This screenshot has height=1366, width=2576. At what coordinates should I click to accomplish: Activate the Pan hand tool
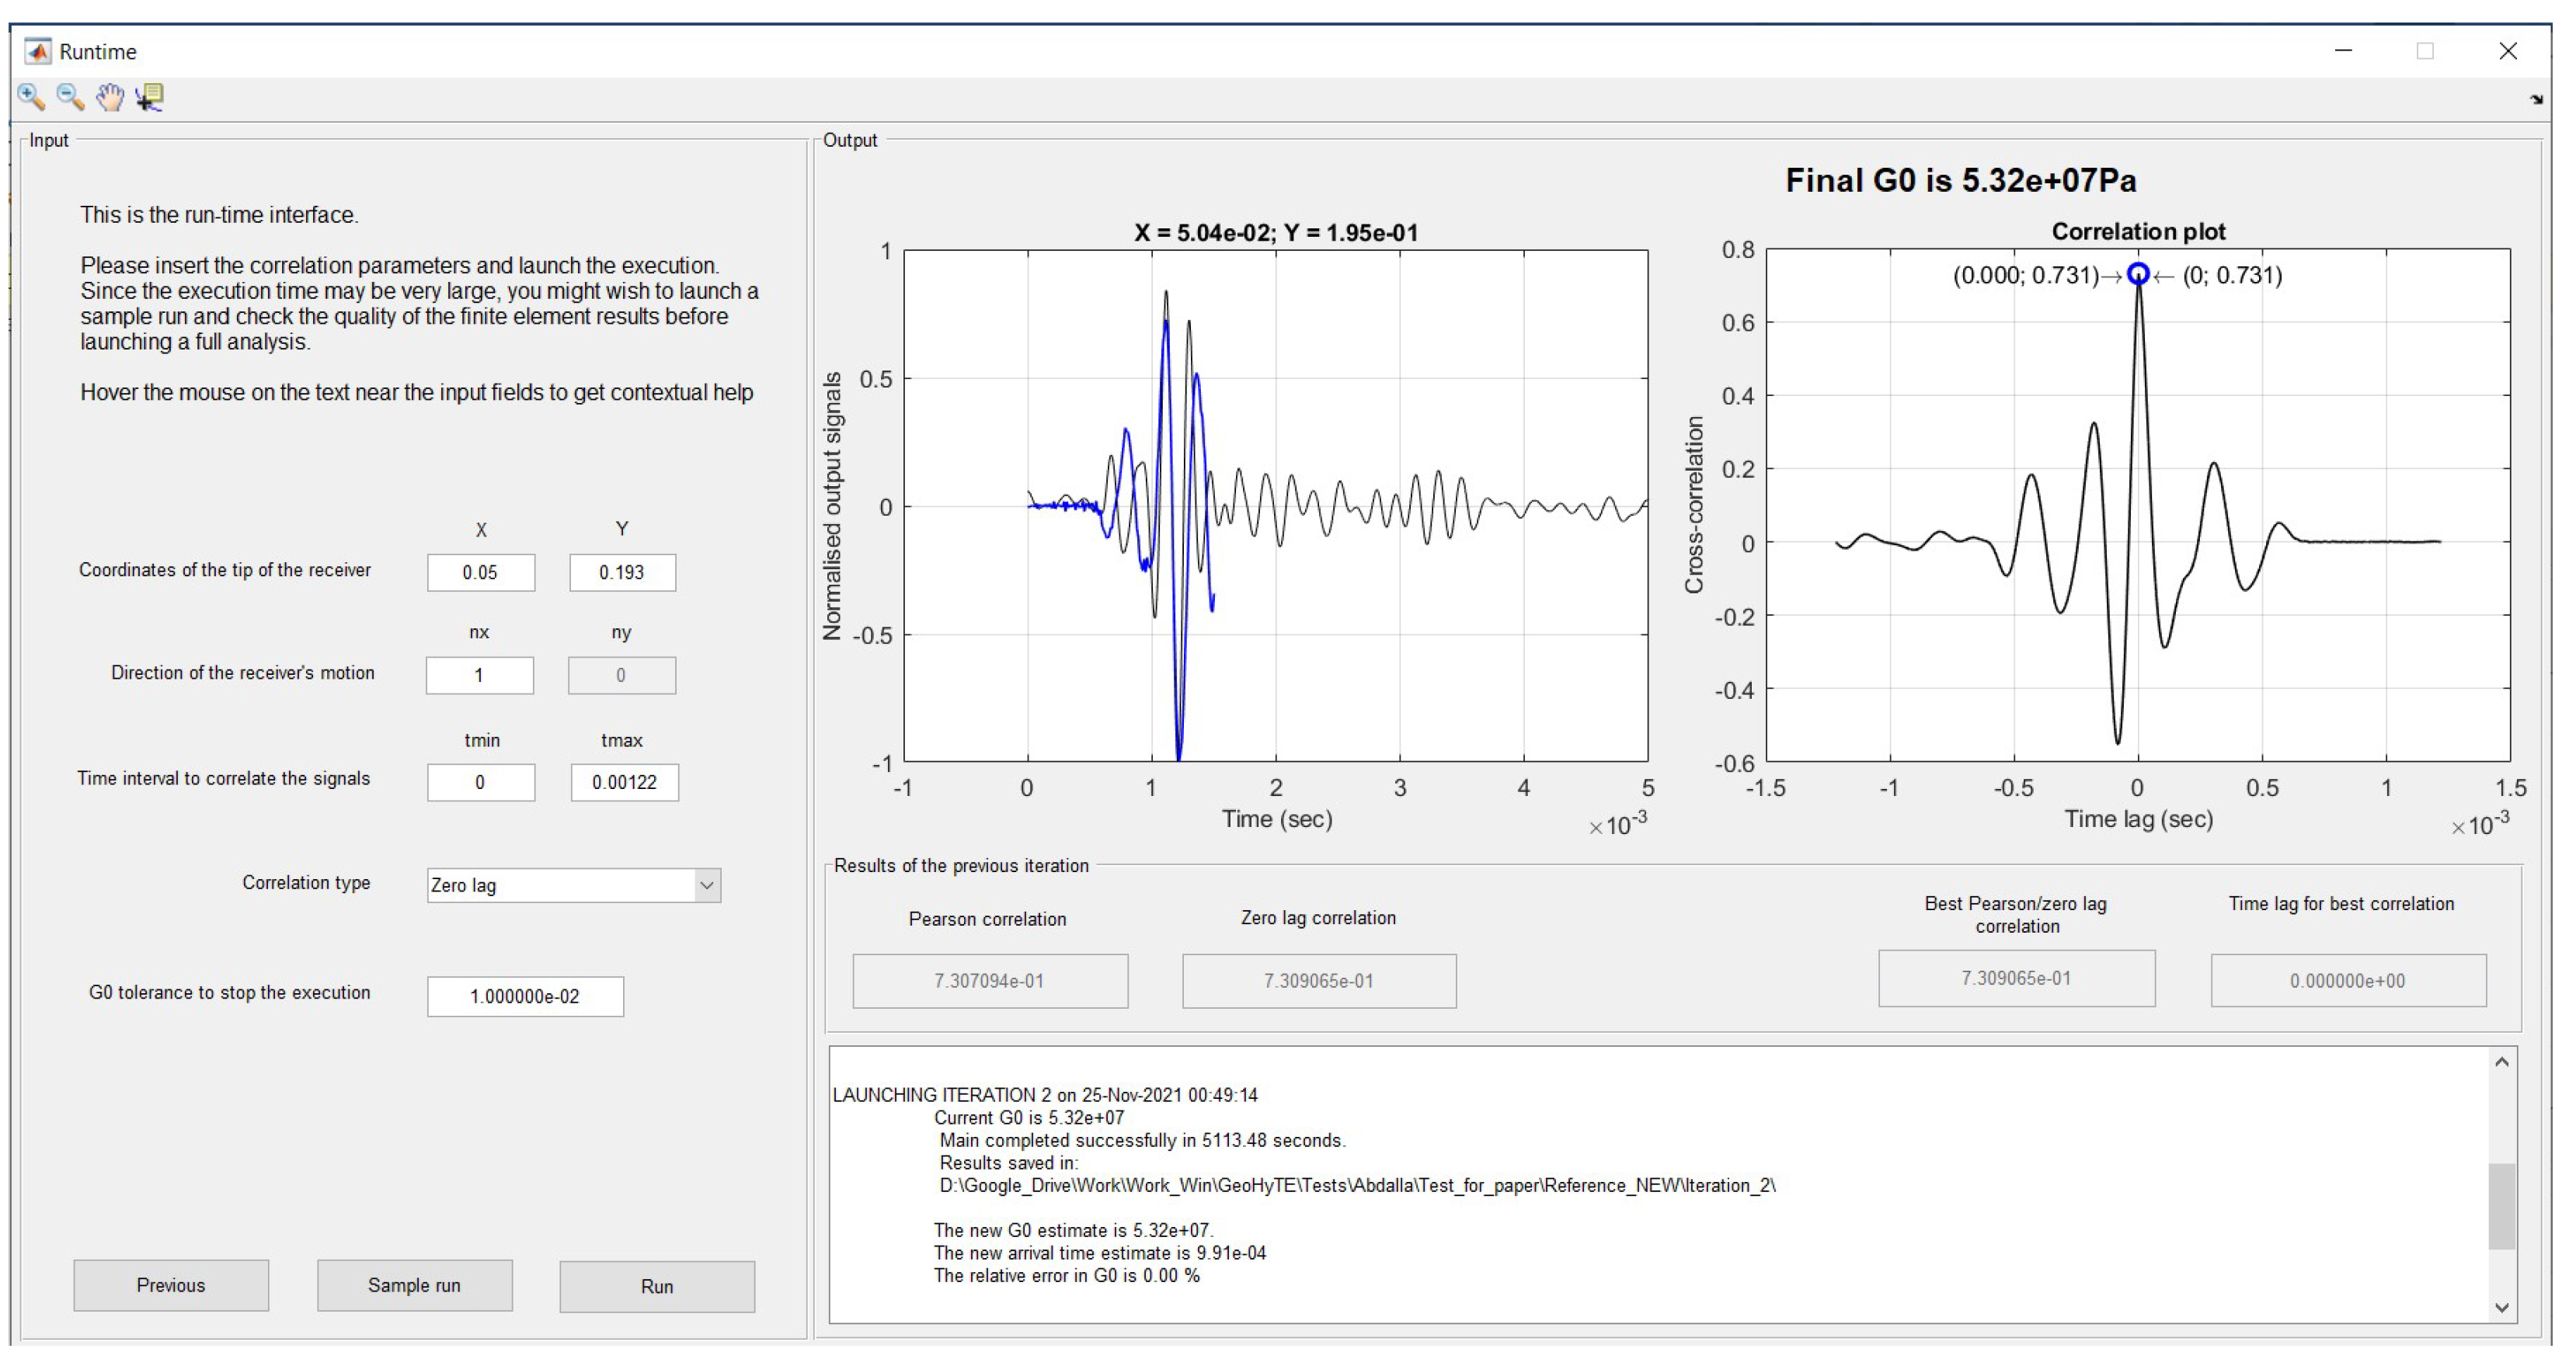[110, 97]
